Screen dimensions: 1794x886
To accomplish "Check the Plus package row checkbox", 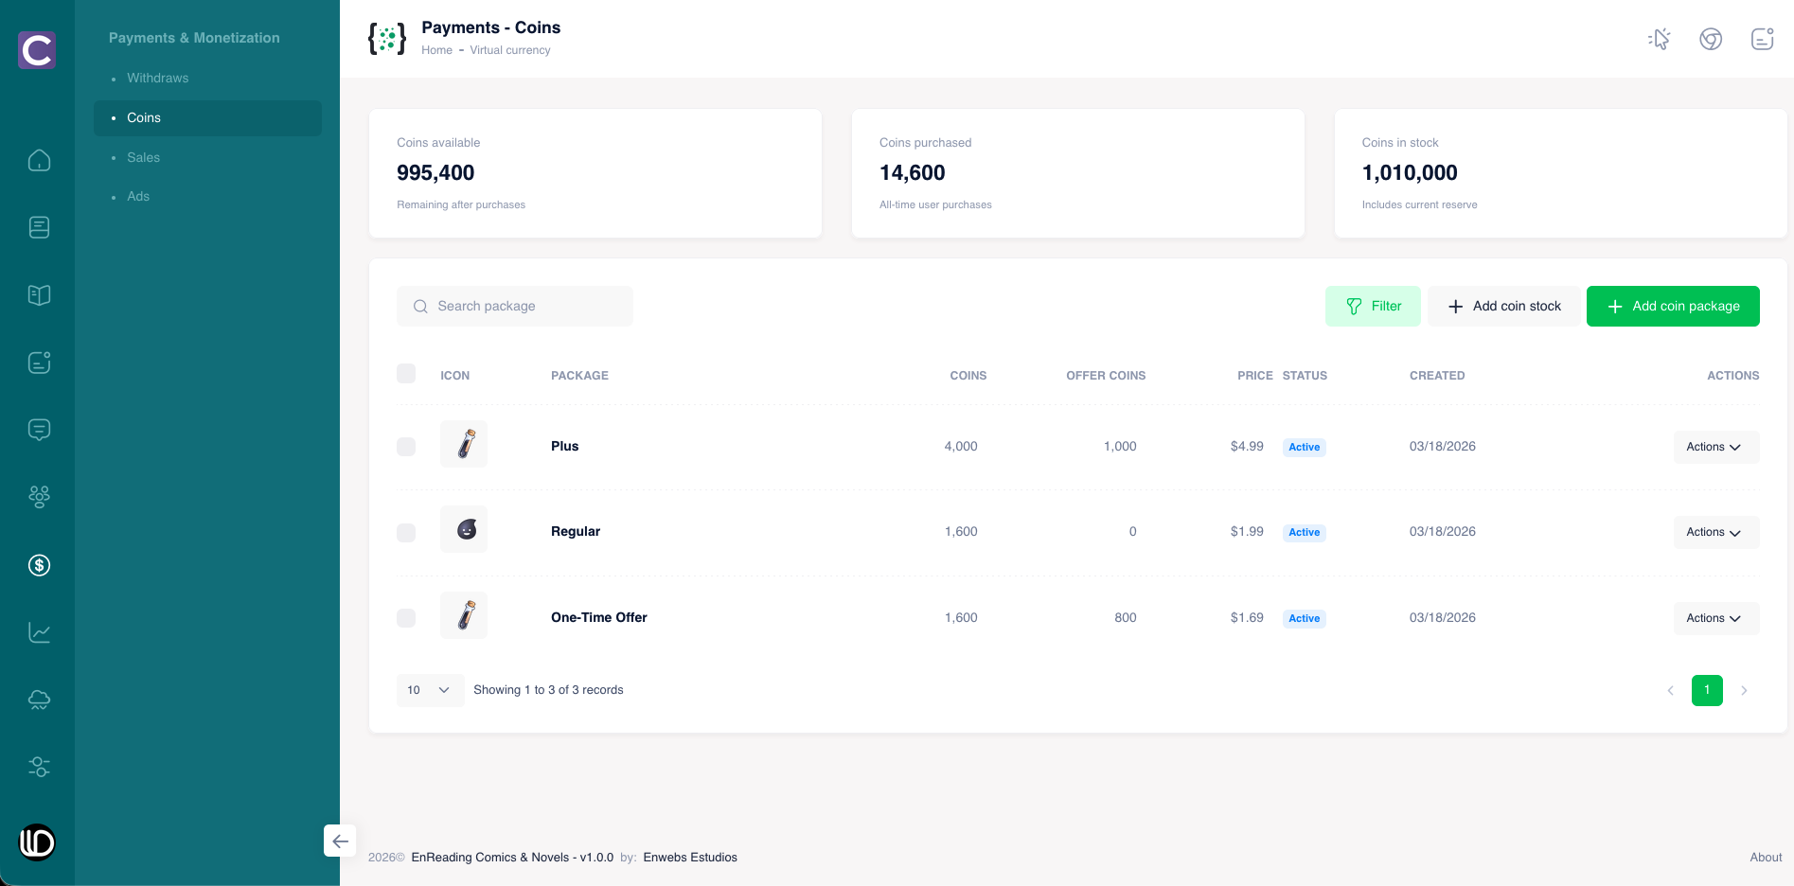I will point(406,447).
